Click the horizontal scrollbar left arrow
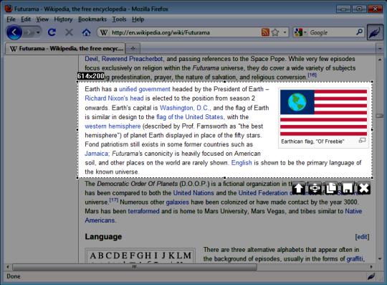The image size is (387, 285). click(x=8, y=267)
